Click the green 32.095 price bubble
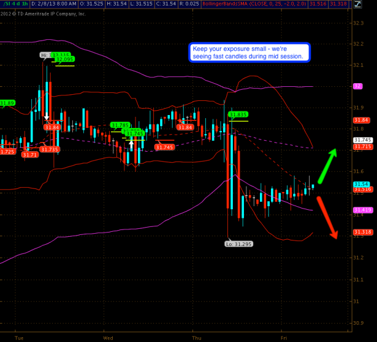Viewport: 377px width, 342px height. coord(64,60)
